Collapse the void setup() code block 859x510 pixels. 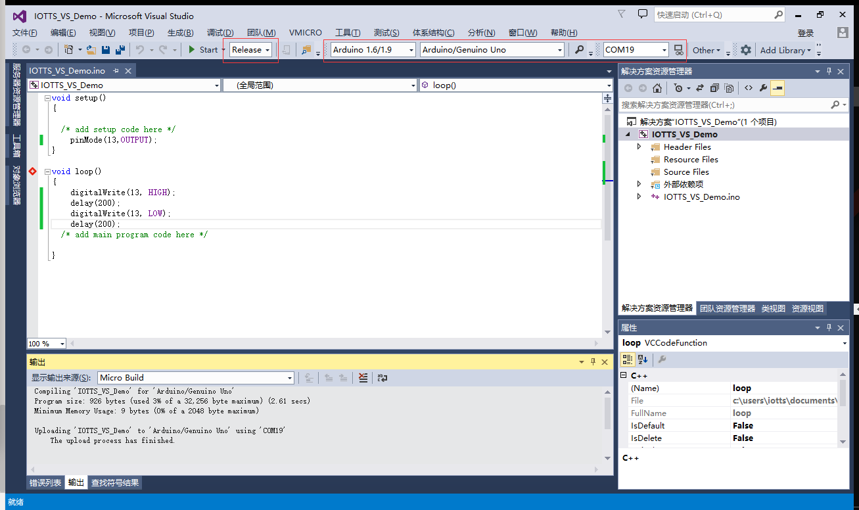(x=47, y=98)
